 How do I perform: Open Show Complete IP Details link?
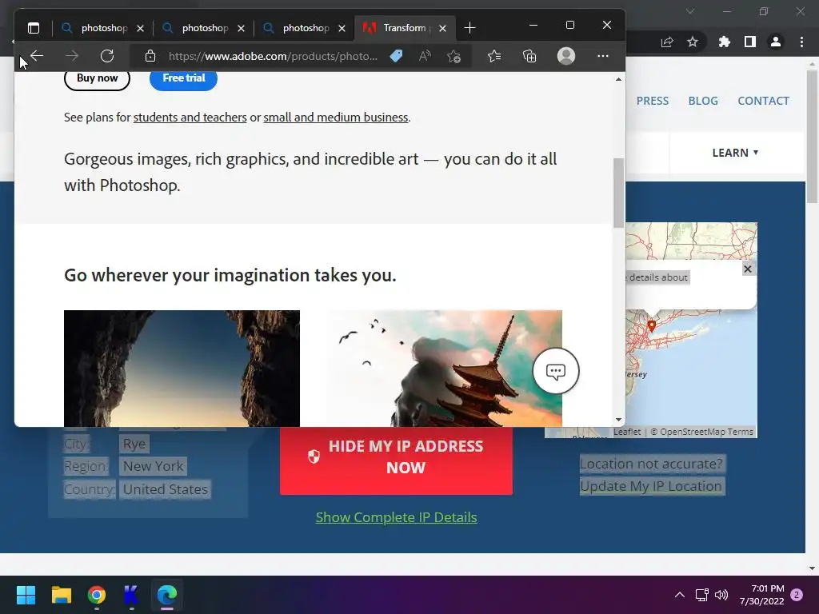pos(396,517)
